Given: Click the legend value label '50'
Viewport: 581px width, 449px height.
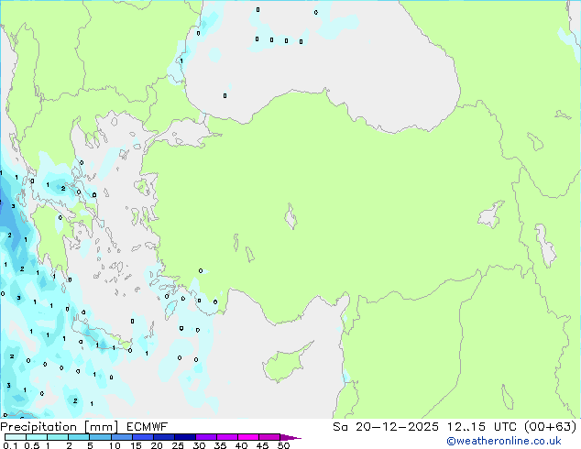Looking at the screenshot, I should [x=284, y=445].
